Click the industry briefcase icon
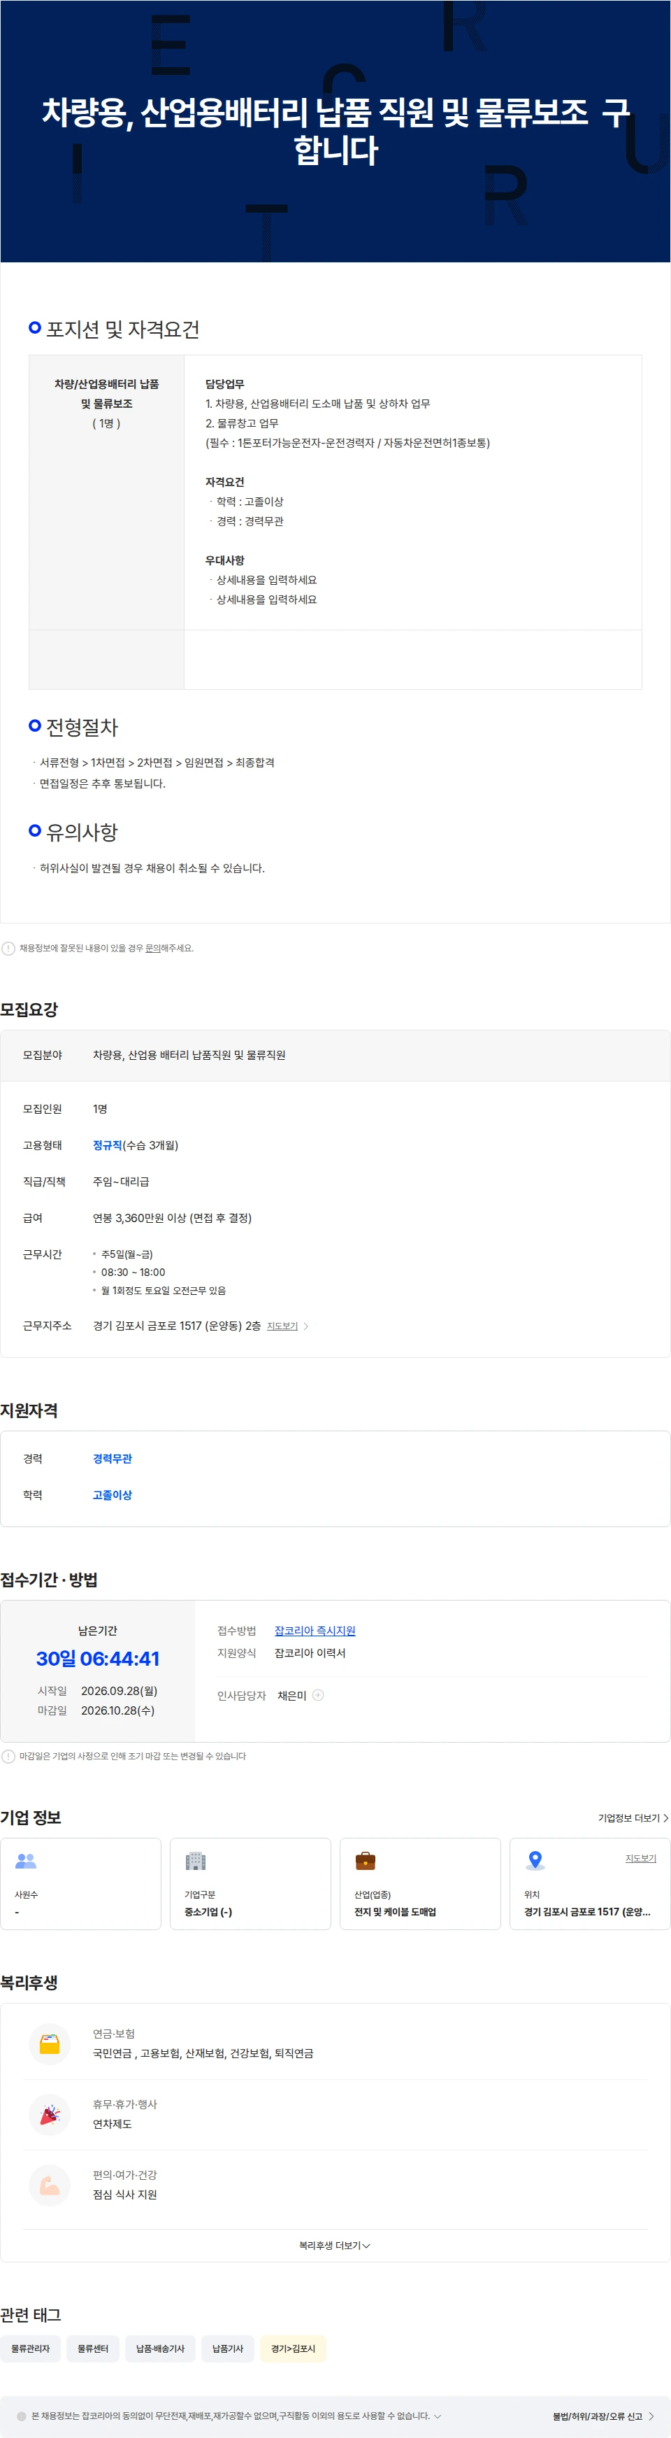The height and width of the screenshot is (2438, 671). tap(365, 1861)
